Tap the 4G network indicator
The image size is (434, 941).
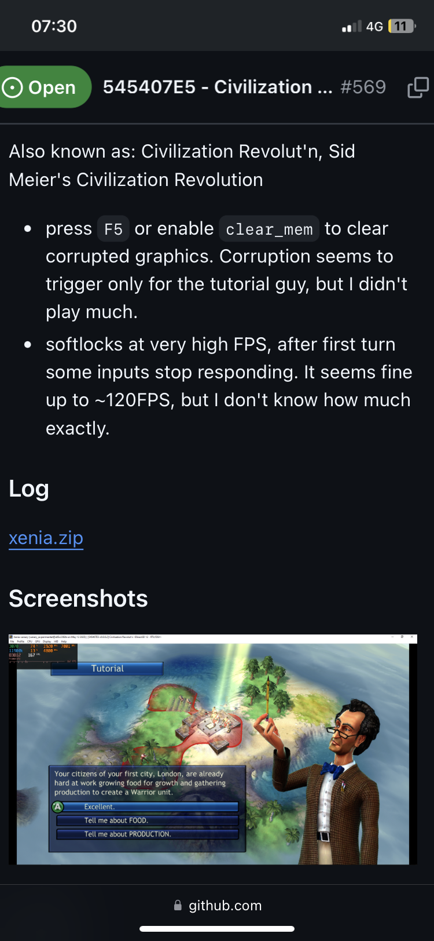pos(374,26)
